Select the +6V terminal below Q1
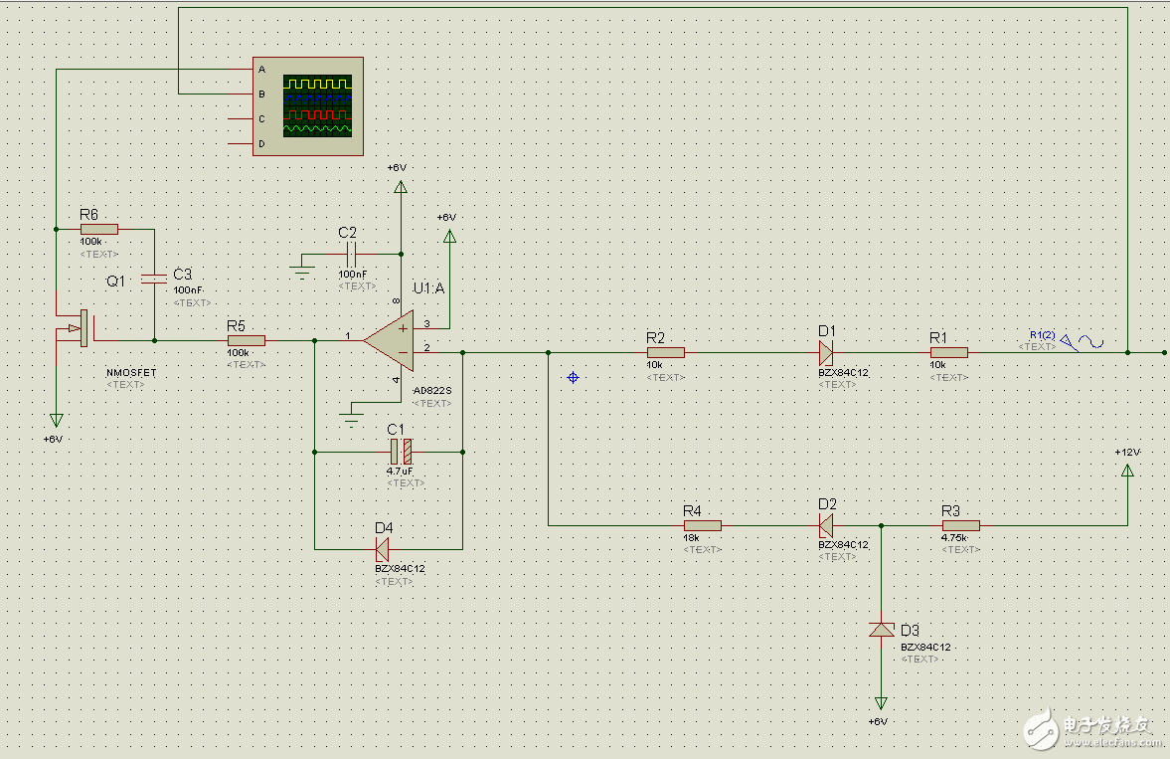1170x759 pixels. pyautogui.click(x=56, y=421)
